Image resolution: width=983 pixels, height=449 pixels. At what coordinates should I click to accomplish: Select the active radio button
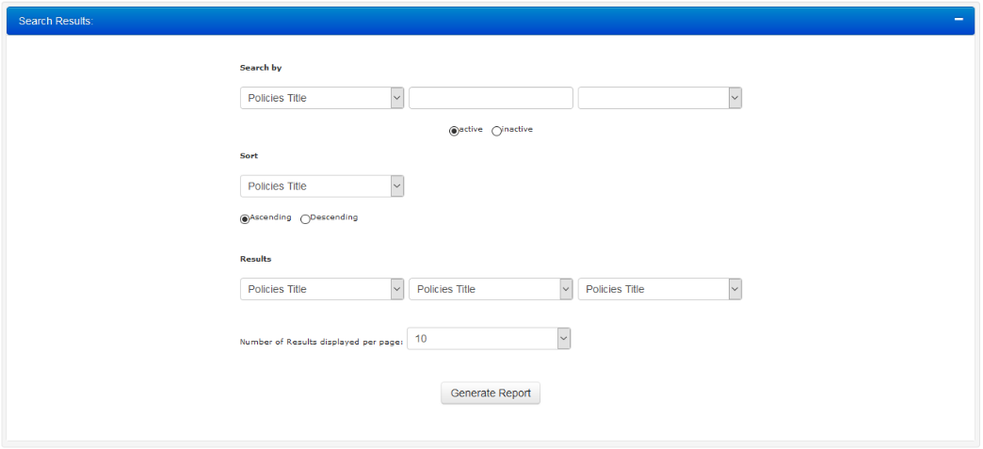tap(454, 131)
